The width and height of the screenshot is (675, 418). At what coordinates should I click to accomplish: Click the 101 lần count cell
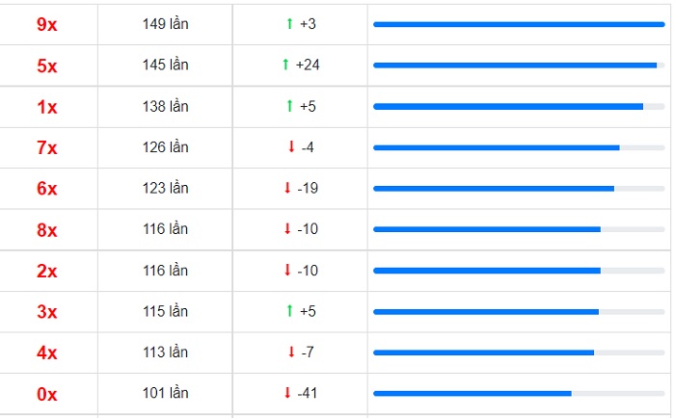(x=165, y=393)
